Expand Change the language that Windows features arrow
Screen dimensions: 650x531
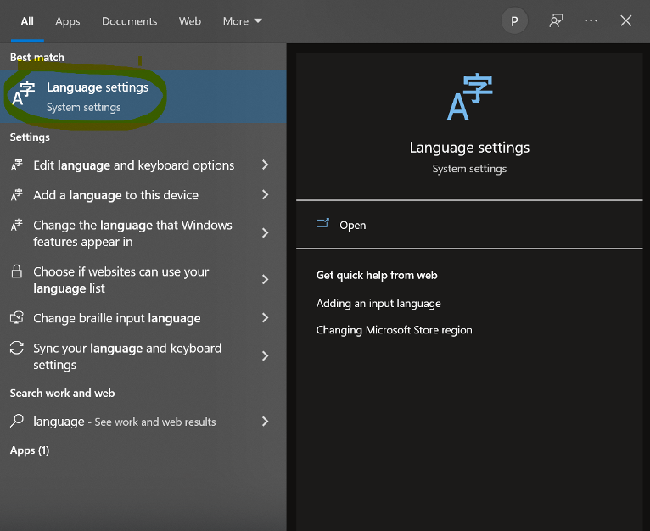tap(266, 233)
